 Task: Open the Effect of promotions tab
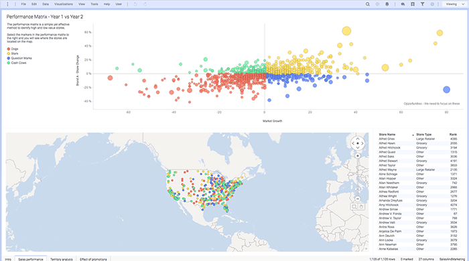pos(93,259)
